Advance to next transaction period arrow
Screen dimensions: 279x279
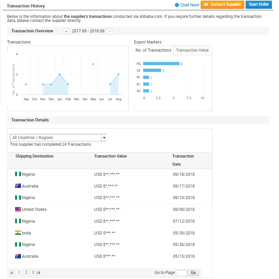point(110,31)
